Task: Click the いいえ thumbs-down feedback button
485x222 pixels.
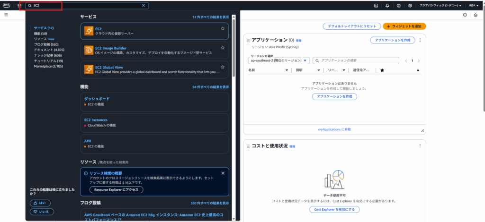Action: tap(42, 212)
